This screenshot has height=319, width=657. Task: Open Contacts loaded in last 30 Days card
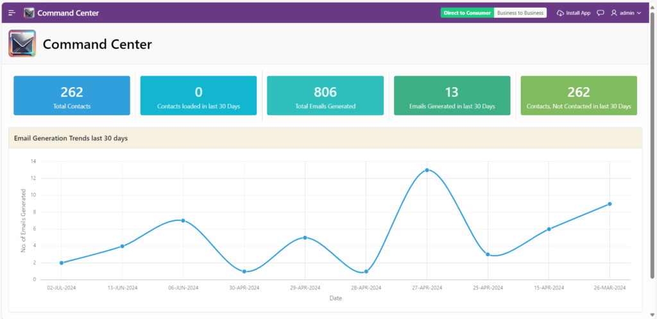click(198, 96)
